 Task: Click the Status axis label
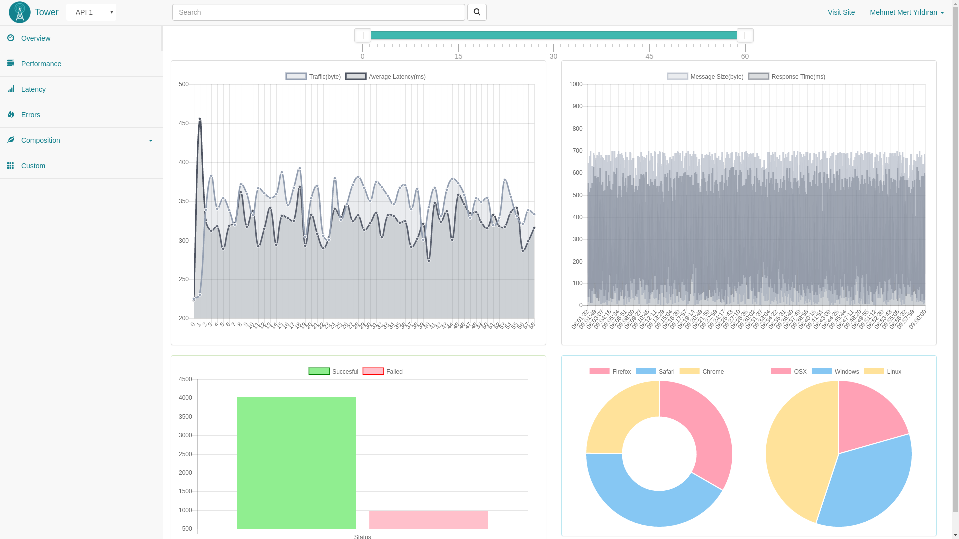point(363,536)
